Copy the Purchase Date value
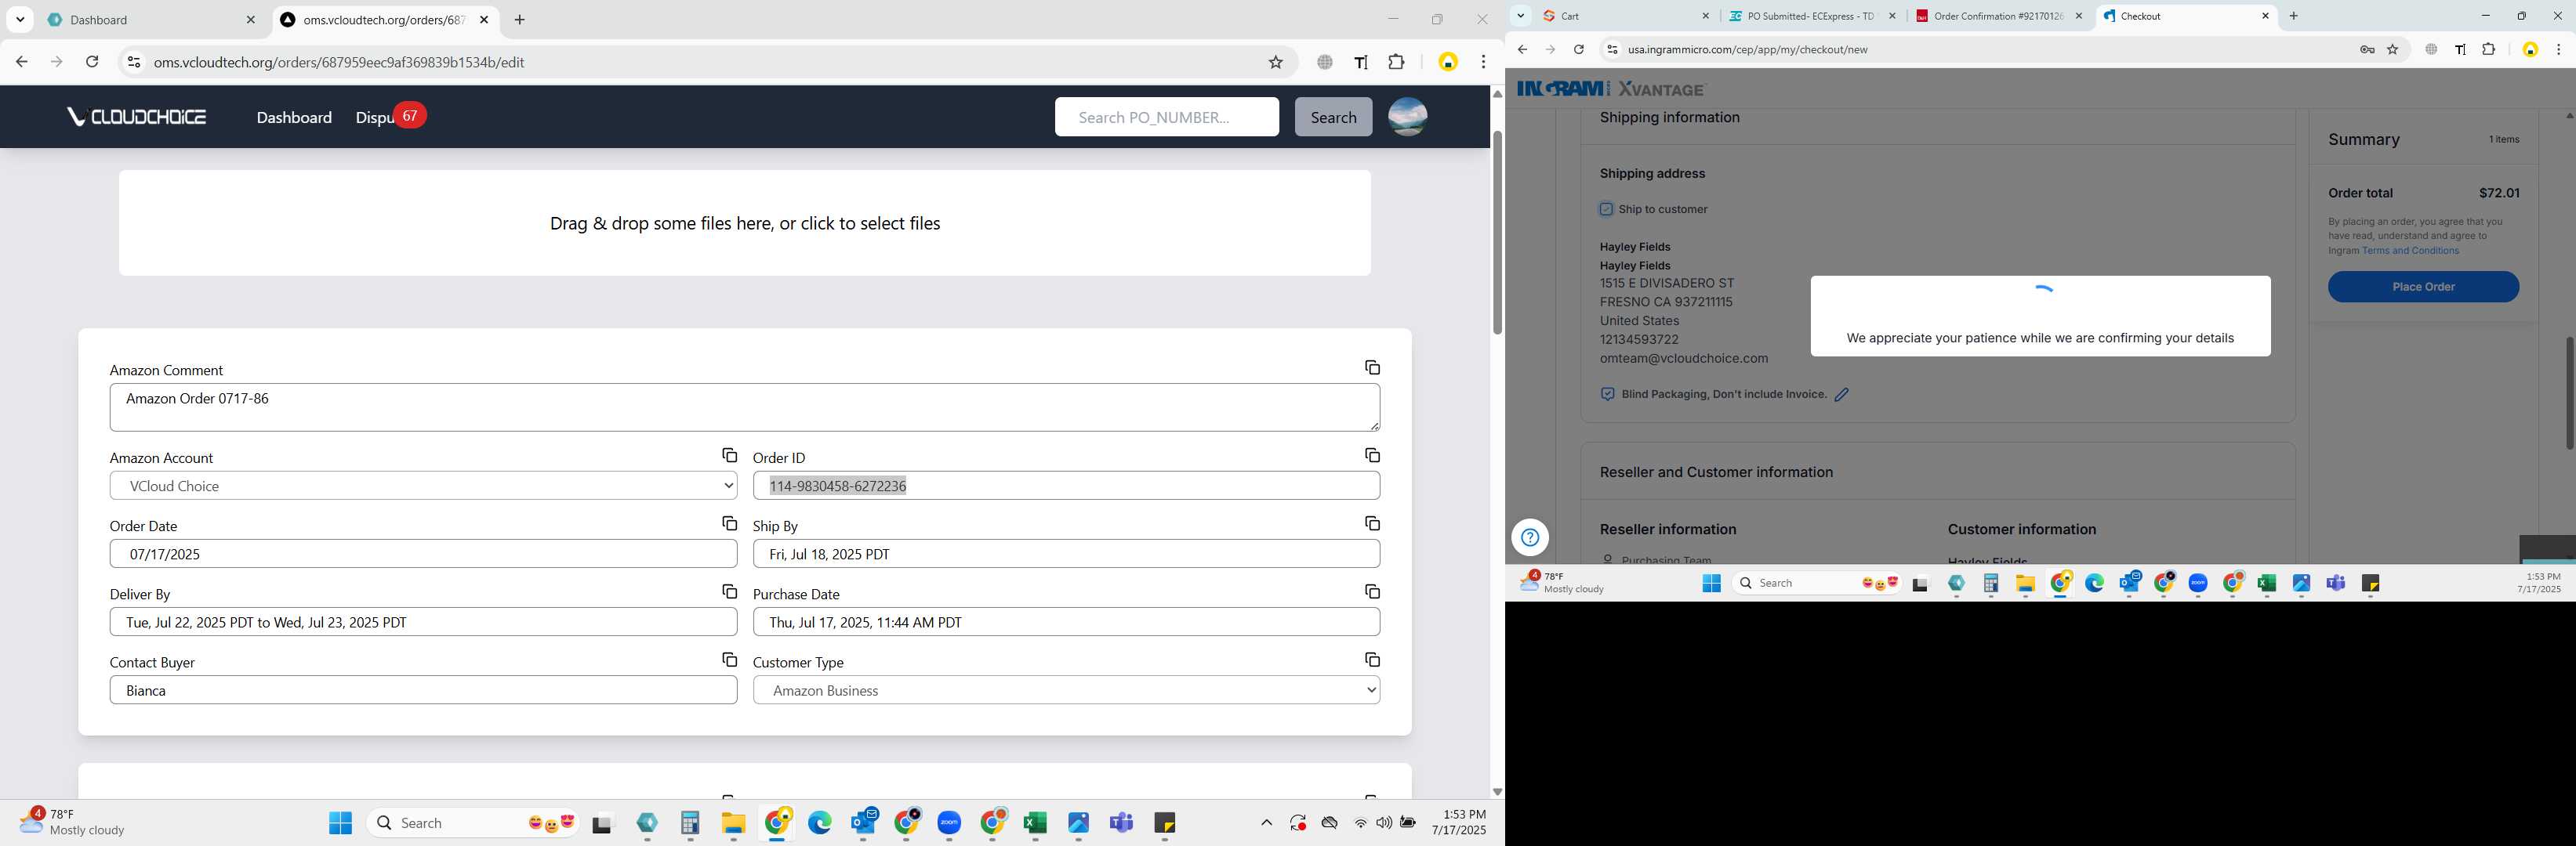This screenshot has width=2576, height=846. click(1372, 591)
